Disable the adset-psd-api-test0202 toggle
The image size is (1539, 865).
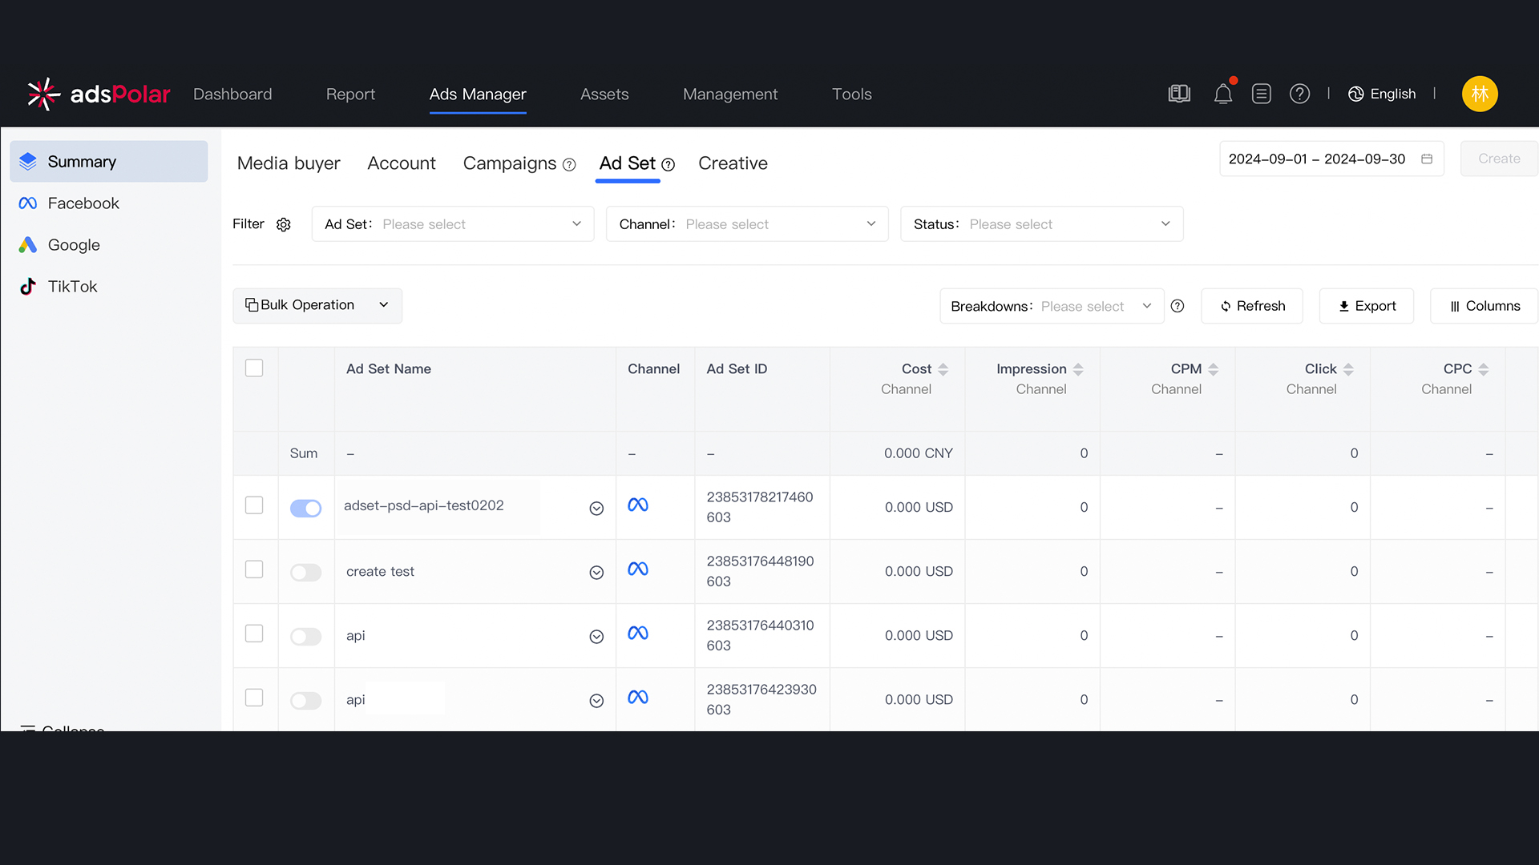pos(305,508)
